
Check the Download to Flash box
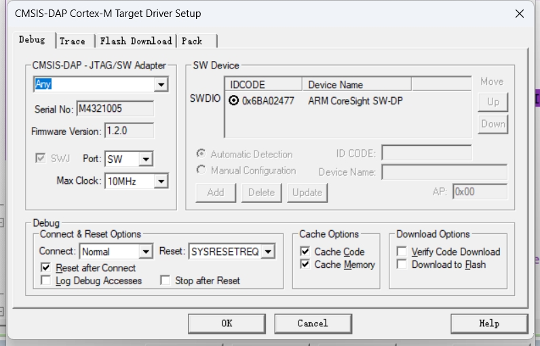[402, 265]
